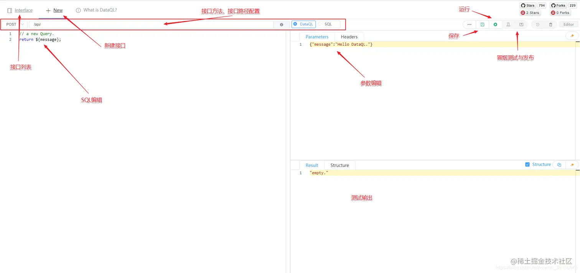The width and height of the screenshot is (580, 273).
Task: Switch to the New interface tab
Action: click(x=54, y=10)
